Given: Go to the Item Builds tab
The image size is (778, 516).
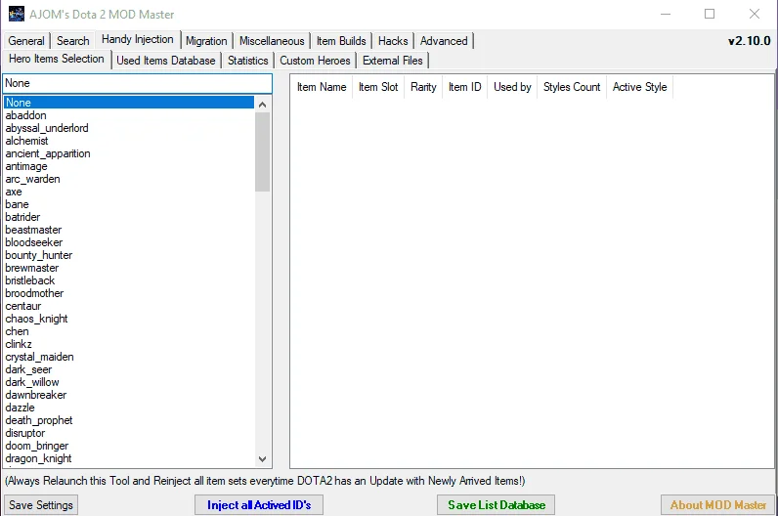Looking at the screenshot, I should coord(341,41).
